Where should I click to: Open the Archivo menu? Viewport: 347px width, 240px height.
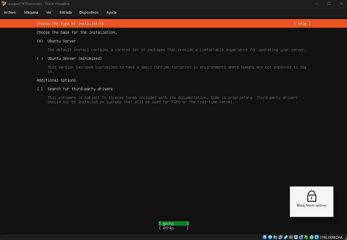[x=10, y=12]
